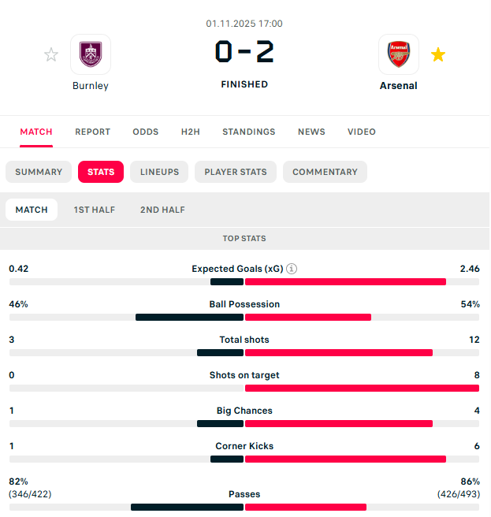Screen dimensions: 491x517
Task: Select the MATCH main tab
Action: point(36,132)
